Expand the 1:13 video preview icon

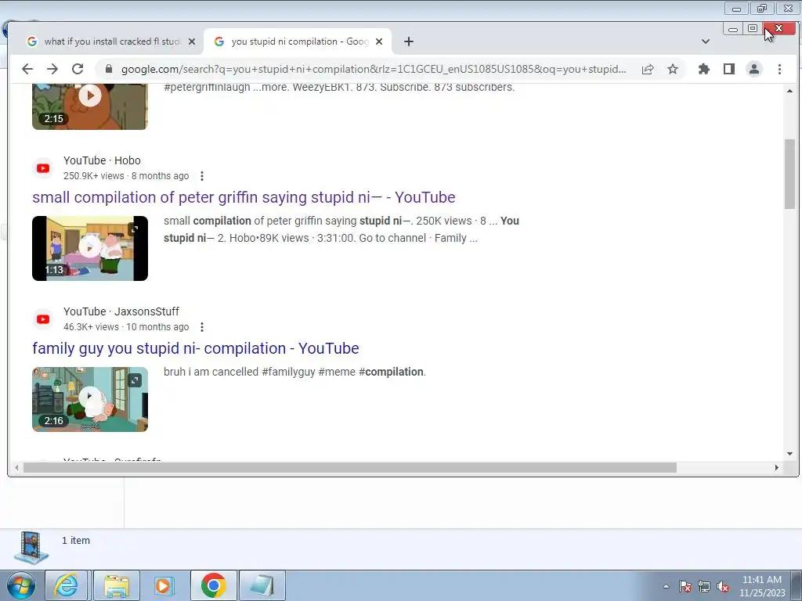tap(135, 229)
